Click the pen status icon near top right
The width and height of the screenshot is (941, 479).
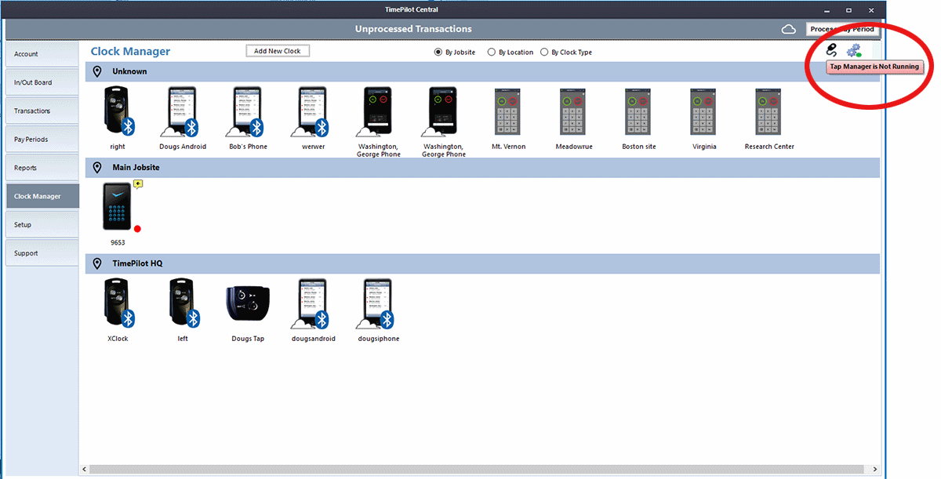pyautogui.click(x=832, y=49)
